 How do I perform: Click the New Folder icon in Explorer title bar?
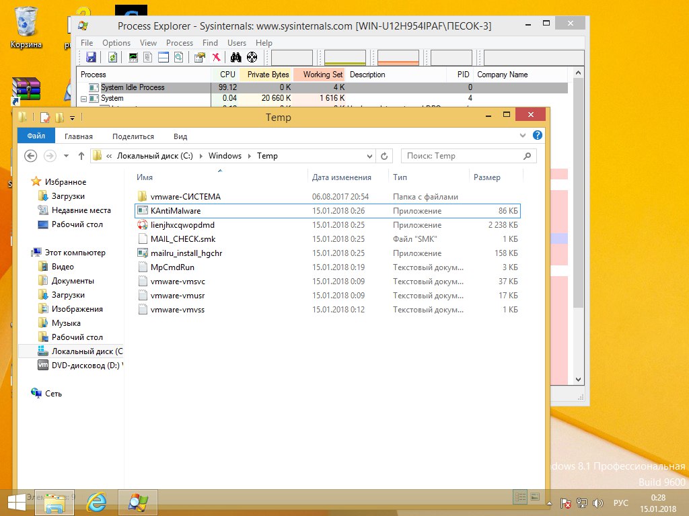pyautogui.click(x=59, y=118)
